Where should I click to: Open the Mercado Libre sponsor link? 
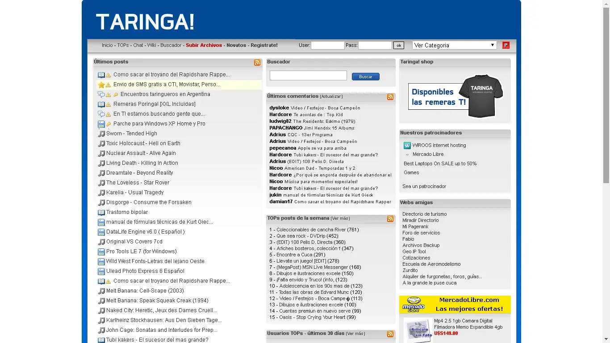click(428, 155)
